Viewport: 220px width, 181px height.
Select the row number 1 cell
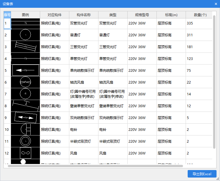[7, 23]
